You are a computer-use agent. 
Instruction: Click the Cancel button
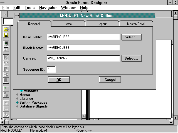110,80
